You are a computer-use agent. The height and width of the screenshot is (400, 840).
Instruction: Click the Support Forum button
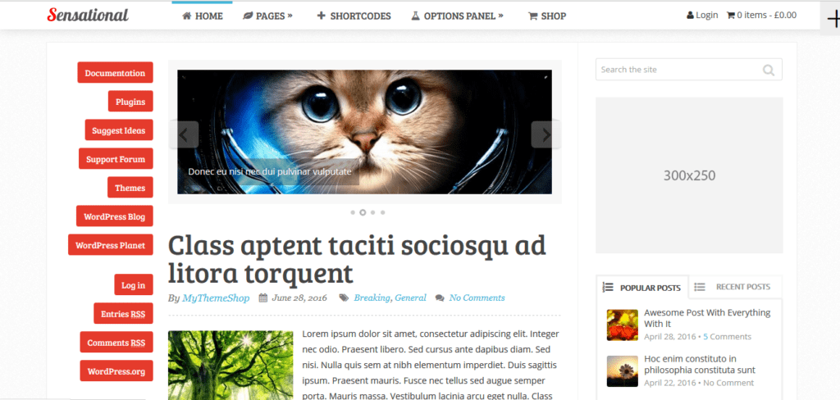click(116, 159)
